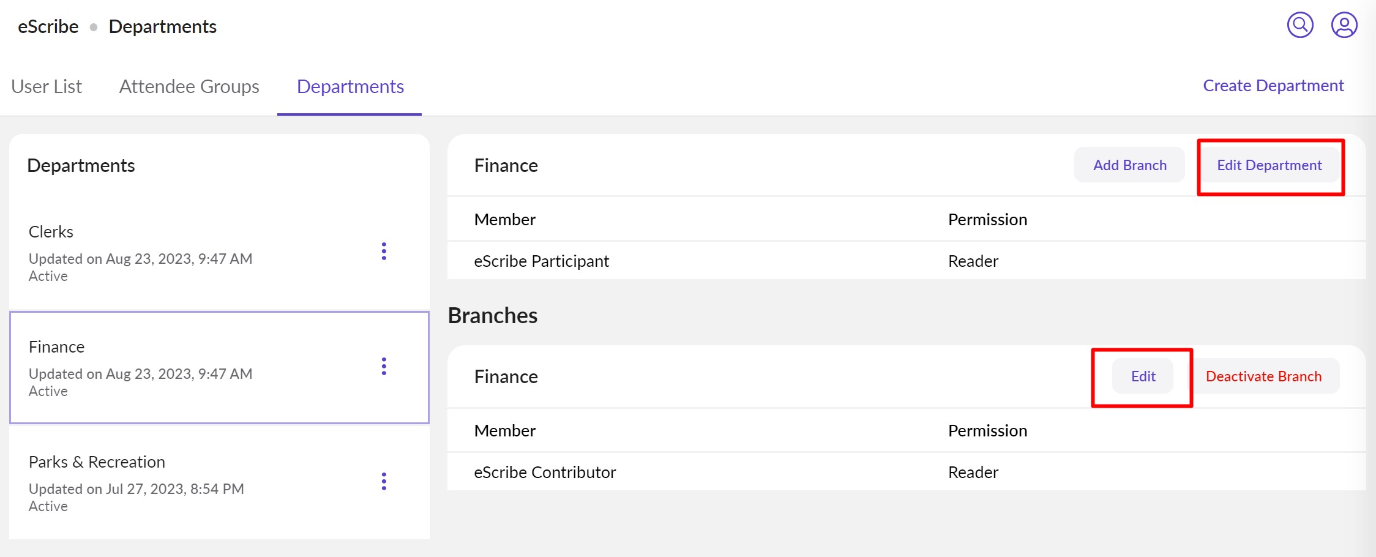The width and height of the screenshot is (1376, 557).
Task: Click the eScribe Contributor member row
Action: point(545,473)
